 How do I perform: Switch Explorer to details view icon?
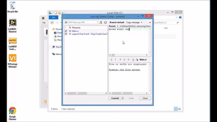pos(176,109)
